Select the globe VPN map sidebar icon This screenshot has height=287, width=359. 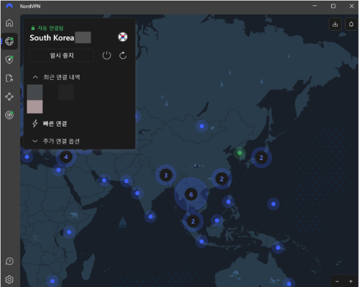pyautogui.click(x=9, y=41)
